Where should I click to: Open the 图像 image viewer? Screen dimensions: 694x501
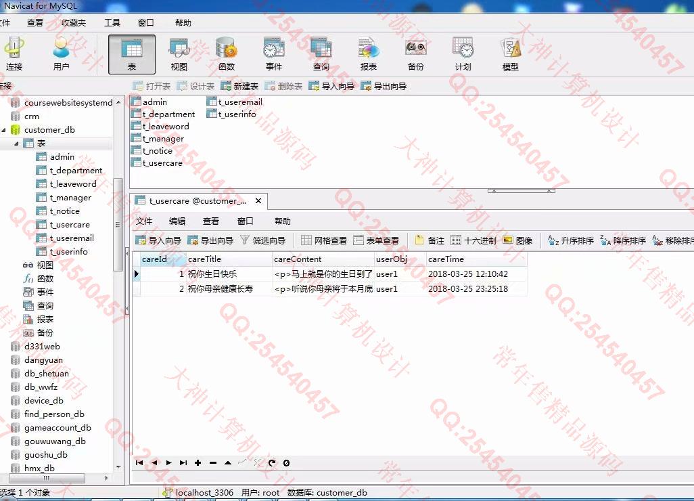[517, 240]
